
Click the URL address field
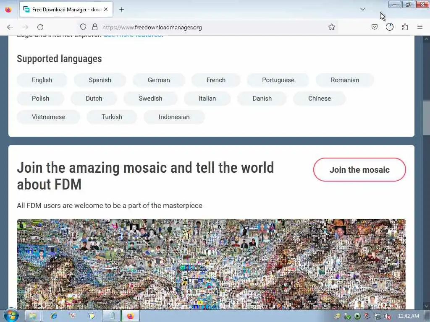[x=208, y=27]
